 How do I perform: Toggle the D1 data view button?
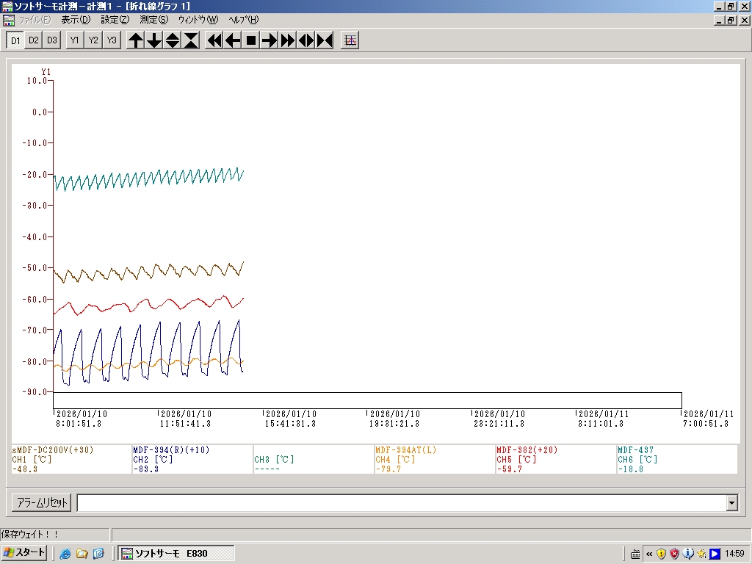[x=15, y=40]
